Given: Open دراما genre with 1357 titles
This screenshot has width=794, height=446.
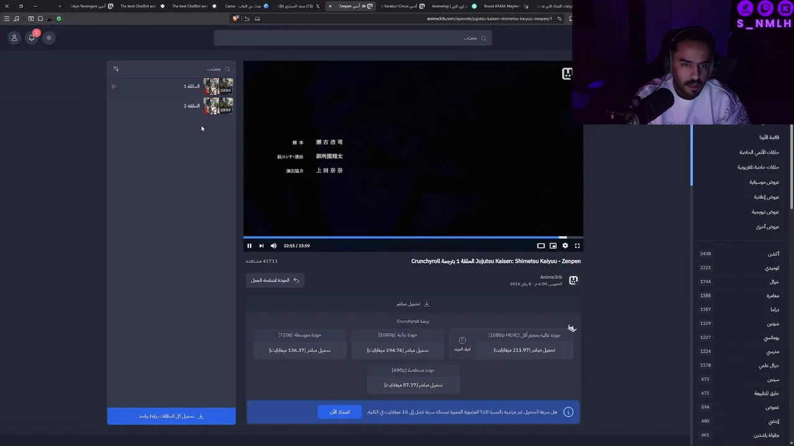Looking at the screenshot, I should pos(739,310).
